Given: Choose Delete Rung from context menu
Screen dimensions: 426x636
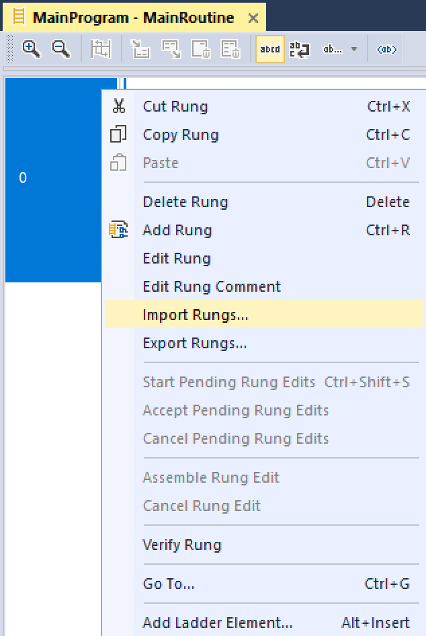Looking at the screenshot, I should coord(185,202).
